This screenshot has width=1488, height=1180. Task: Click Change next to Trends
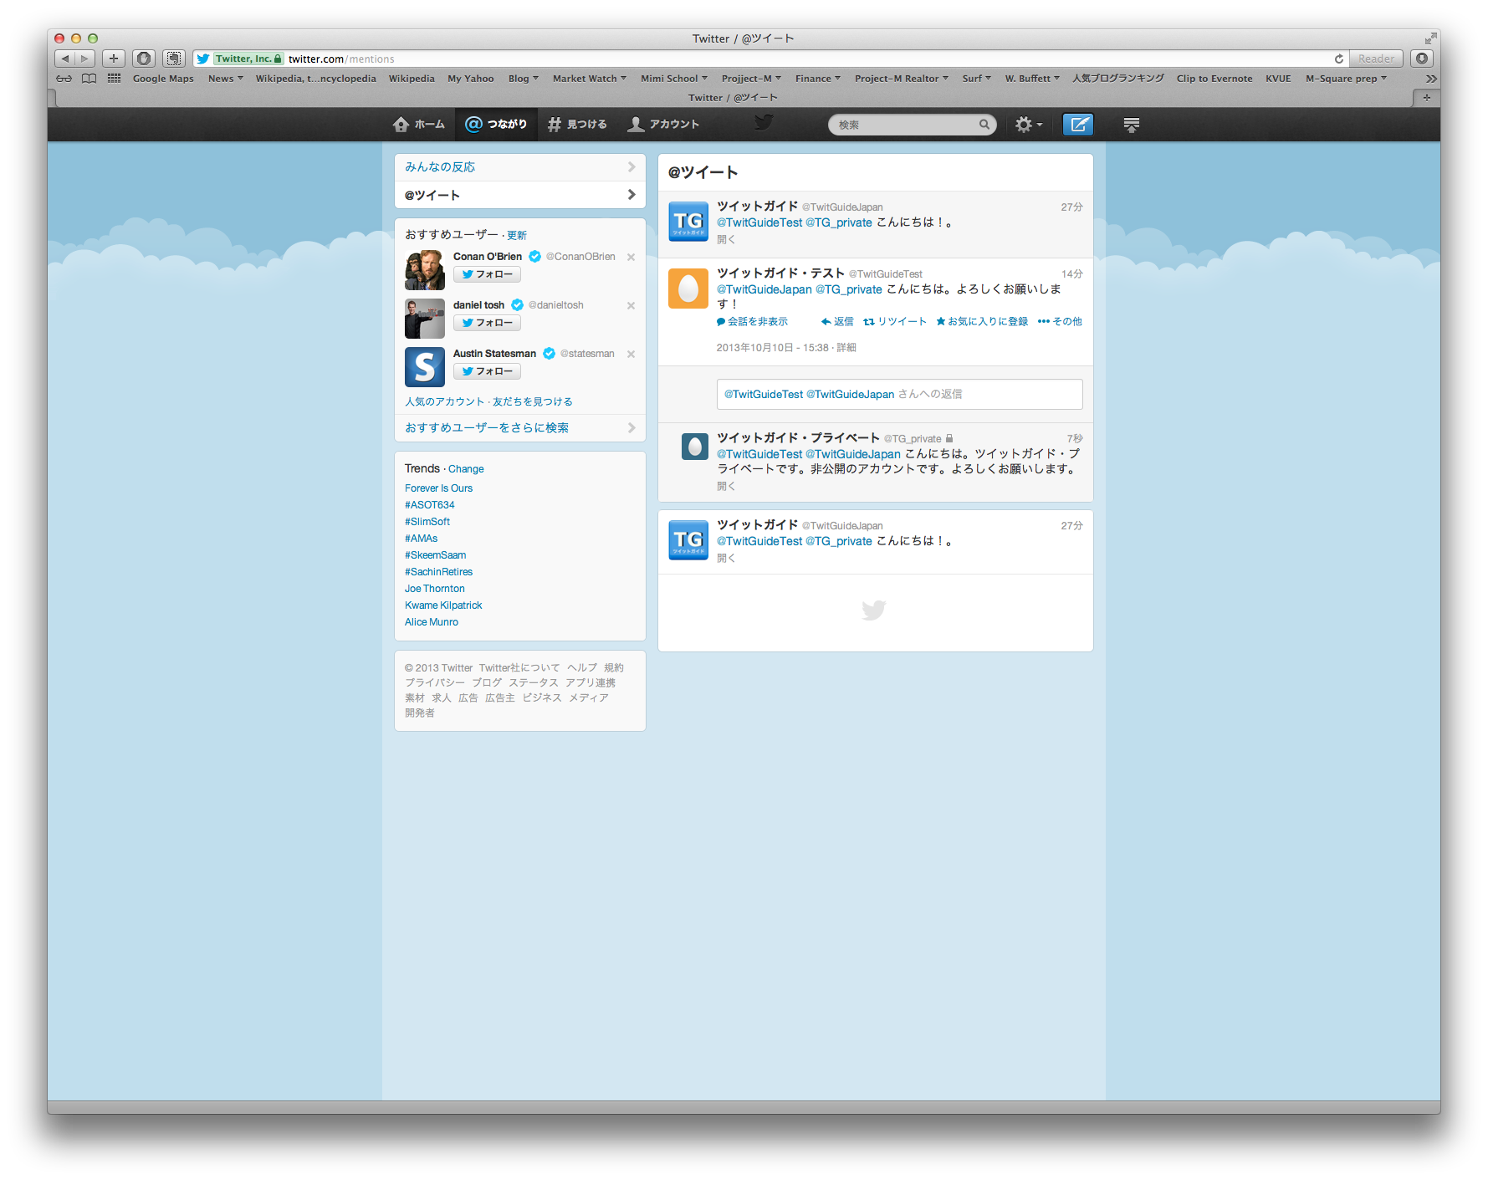coord(466,469)
